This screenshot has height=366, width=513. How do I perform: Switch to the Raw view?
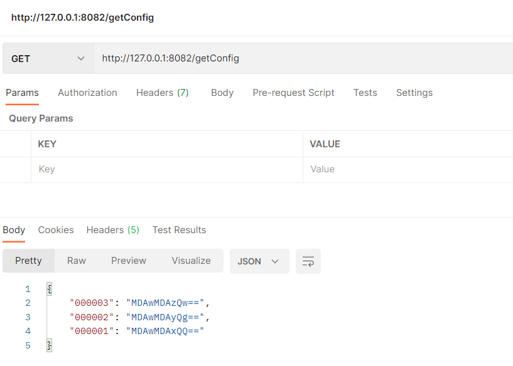[76, 261]
